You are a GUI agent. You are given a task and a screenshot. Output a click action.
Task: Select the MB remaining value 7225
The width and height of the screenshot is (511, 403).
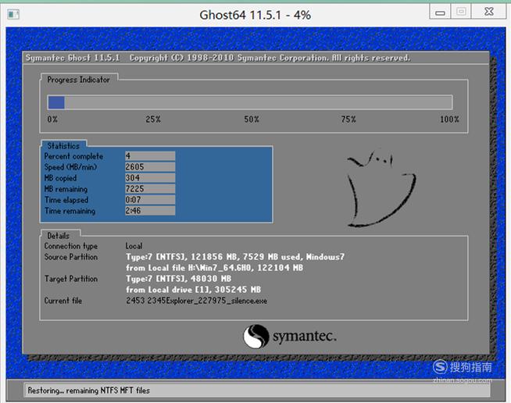tap(150, 189)
